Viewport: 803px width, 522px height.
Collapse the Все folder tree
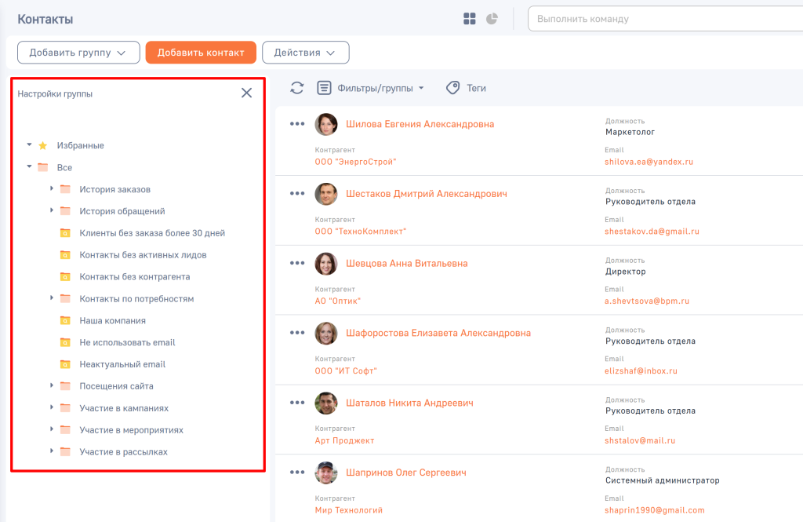[x=29, y=167]
